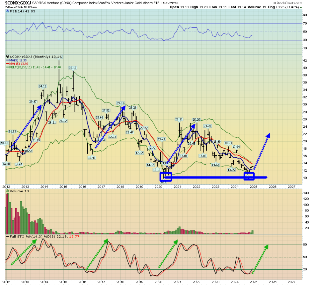This screenshot has height=285, width=314.
Task: Click the 21.83 price label
Action: [x=12, y=131]
